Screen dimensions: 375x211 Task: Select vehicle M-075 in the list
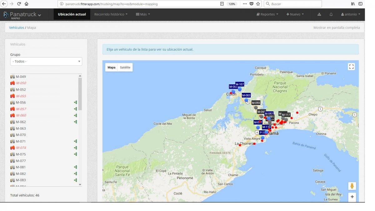coord(21,154)
